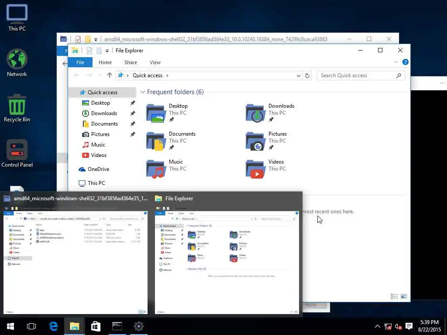Choose the amd64 shell32 window preview thumbnail

point(76,262)
